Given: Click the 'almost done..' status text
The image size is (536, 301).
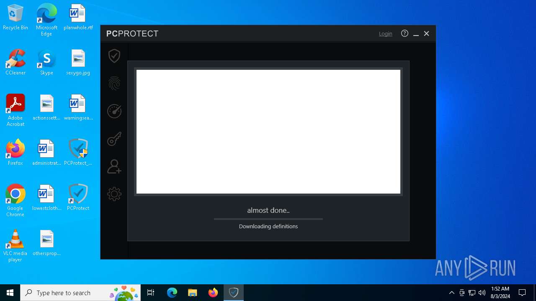Looking at the screenshot, I should point(268,210).
